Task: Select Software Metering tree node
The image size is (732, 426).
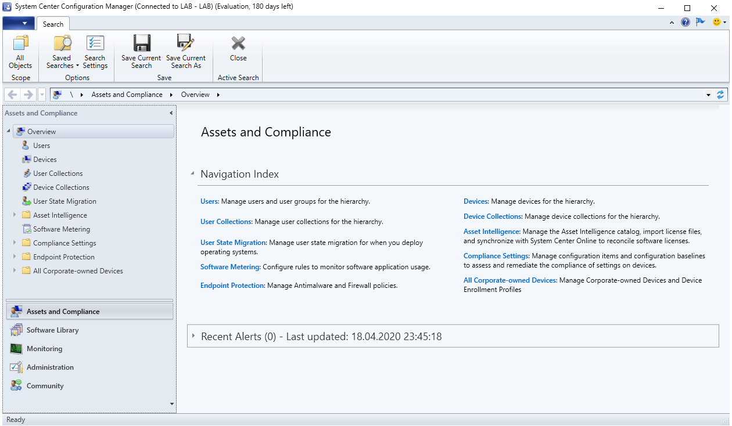Action: tap(62, 229)
